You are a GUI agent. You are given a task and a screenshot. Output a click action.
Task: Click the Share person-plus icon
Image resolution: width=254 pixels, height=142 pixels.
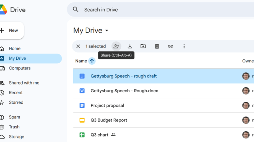(116, 46)
